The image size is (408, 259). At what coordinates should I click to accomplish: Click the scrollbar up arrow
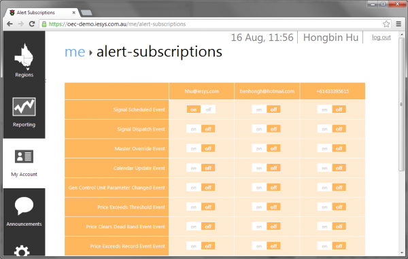(x=401, y=34)
